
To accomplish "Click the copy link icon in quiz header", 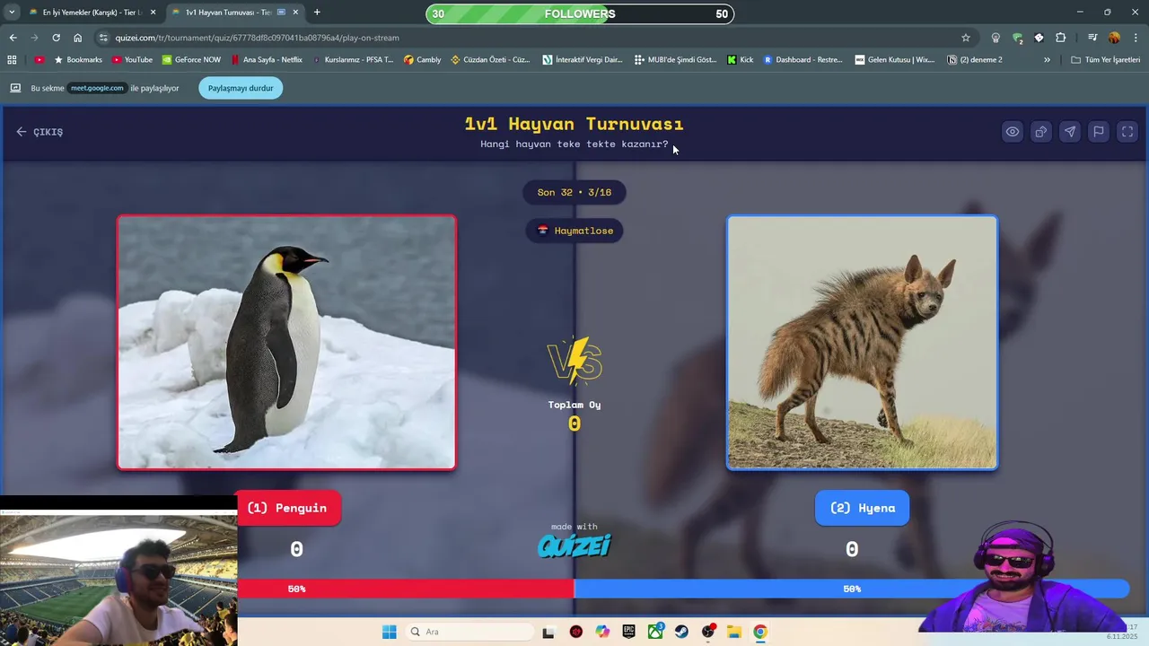I will point(1041,132).
